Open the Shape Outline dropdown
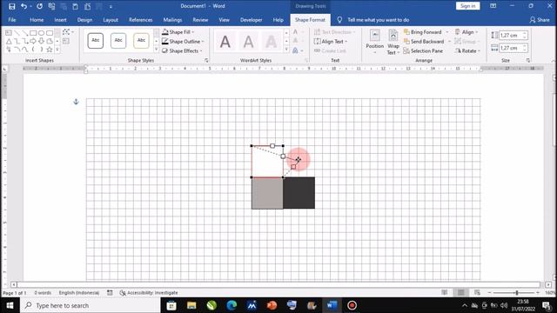The width and height of the screenshot is (557, 313). (x=184, y=42)
